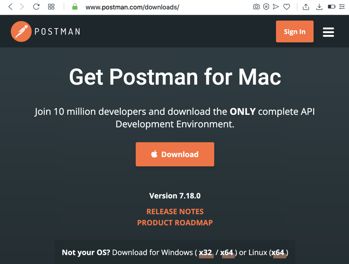The image size is (349, 264).
Task: Go back to the previous page
Action: tap(10, 7)
